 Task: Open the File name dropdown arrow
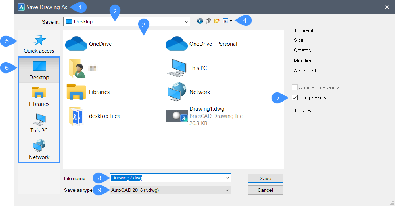pos(227,178)
